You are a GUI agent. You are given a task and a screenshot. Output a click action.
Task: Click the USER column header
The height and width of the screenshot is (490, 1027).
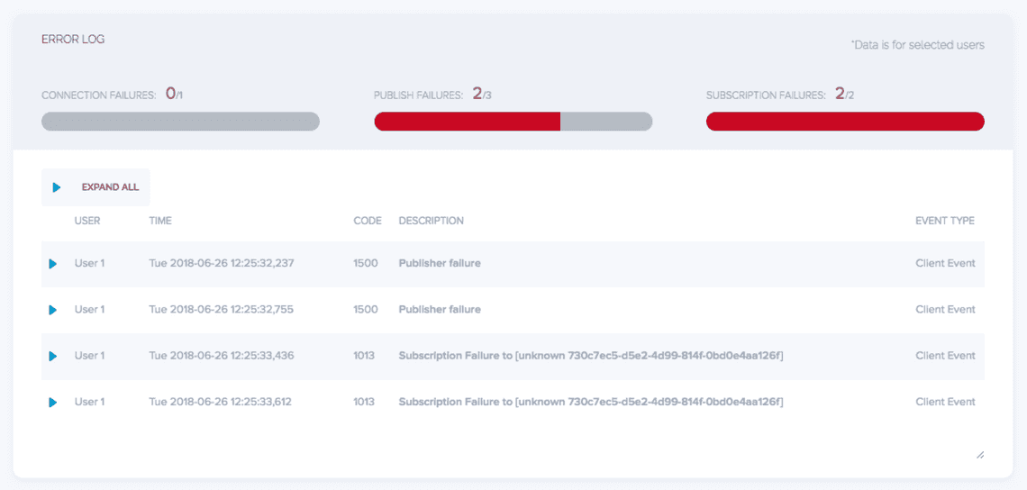click(87, 221)
